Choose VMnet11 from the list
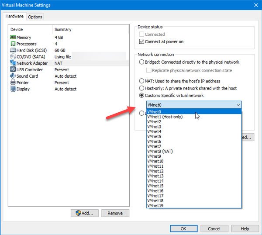Screen dimensions: 262x235 194,166
